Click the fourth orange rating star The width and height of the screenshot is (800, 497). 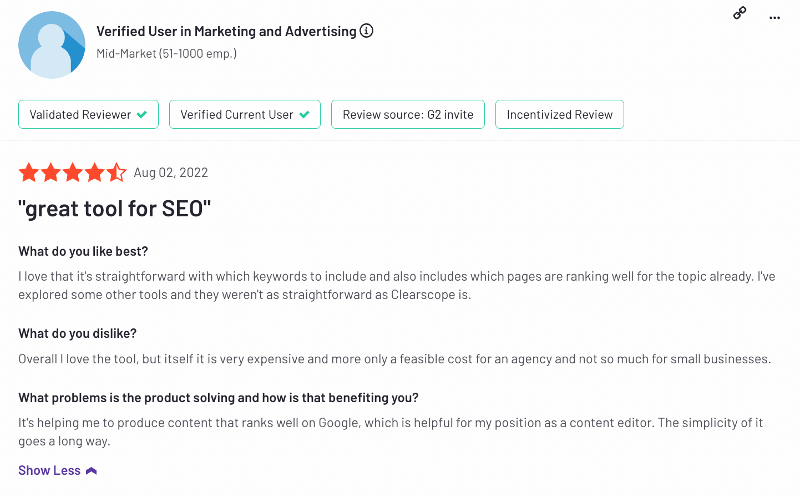(x=95, y=173)
